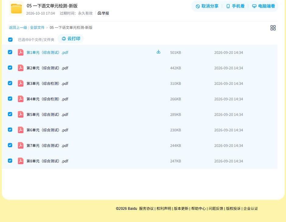Uncheck checkbox for 第5单元 file
The width and height of the screenshot is (286, 222).
tap(10, 114)
